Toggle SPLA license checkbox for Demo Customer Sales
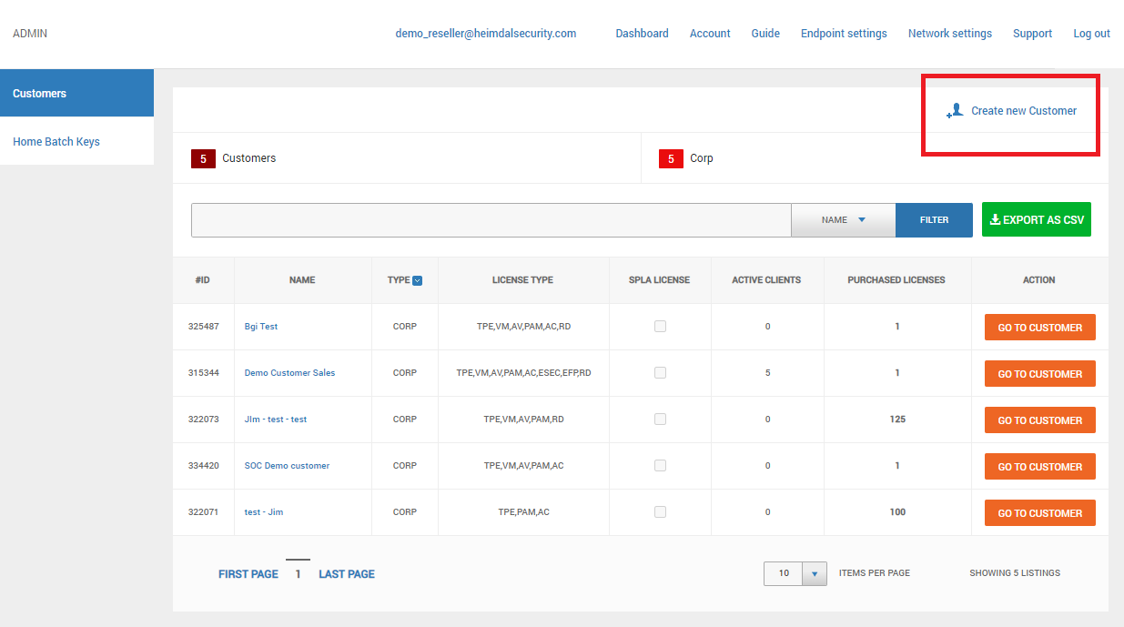Screen dimensions: 1124x627 [x=660, y=373]
